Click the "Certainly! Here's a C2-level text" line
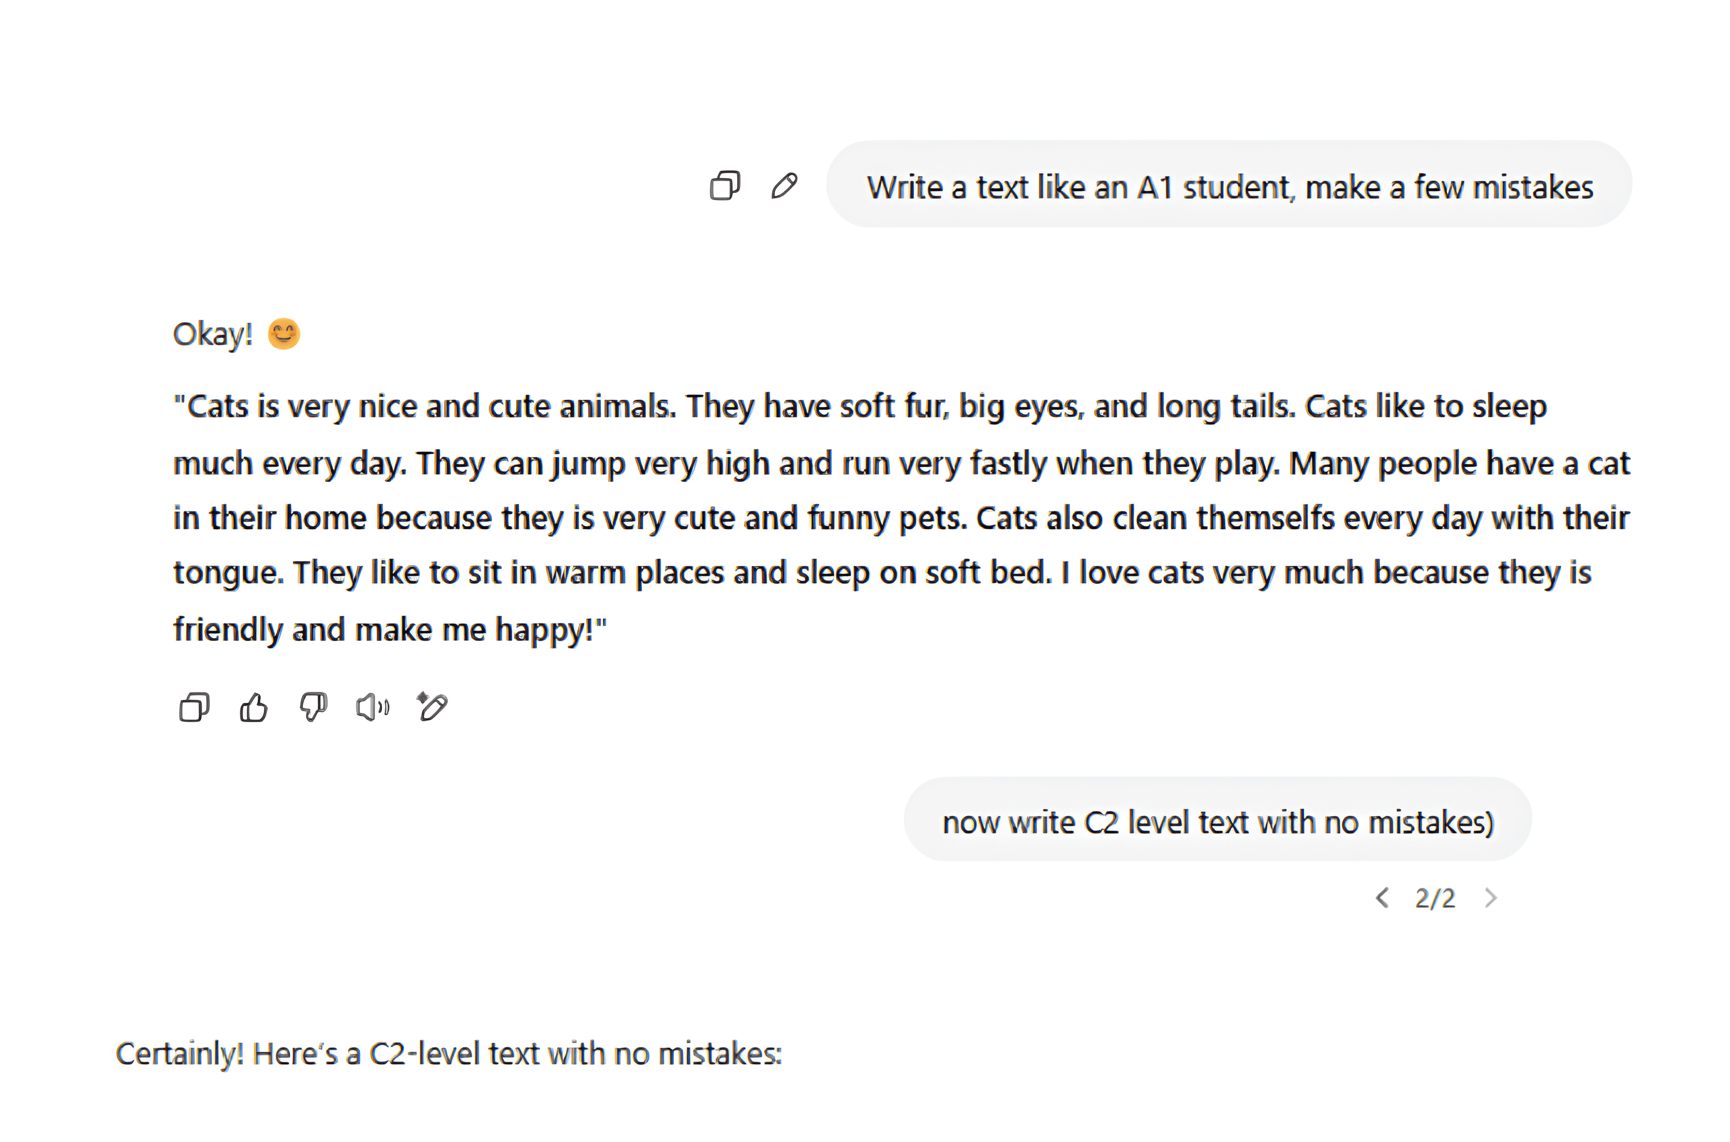 [x=449, y=1054]
